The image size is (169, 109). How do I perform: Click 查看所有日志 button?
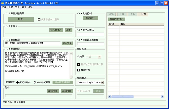(117, 19)
